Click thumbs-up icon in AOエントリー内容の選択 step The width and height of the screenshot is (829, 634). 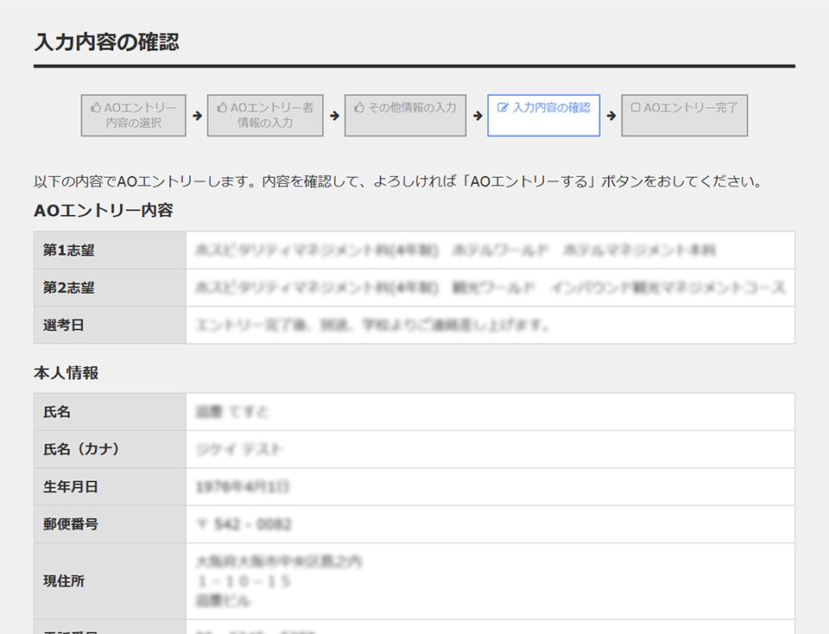click(x=96, y=108)
